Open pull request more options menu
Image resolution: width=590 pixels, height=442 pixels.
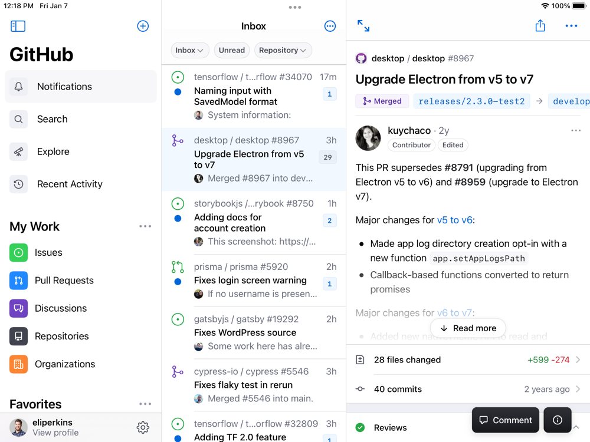click(x=571, y=26)
